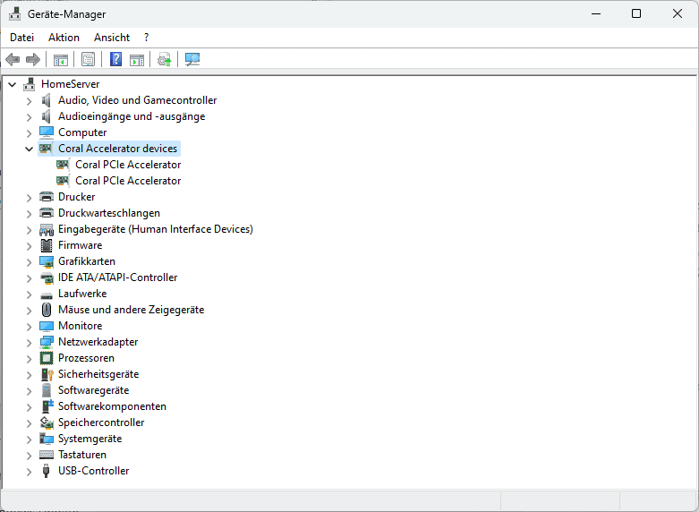Expand the Softwaregeräte chevron

tap(30, 390)
